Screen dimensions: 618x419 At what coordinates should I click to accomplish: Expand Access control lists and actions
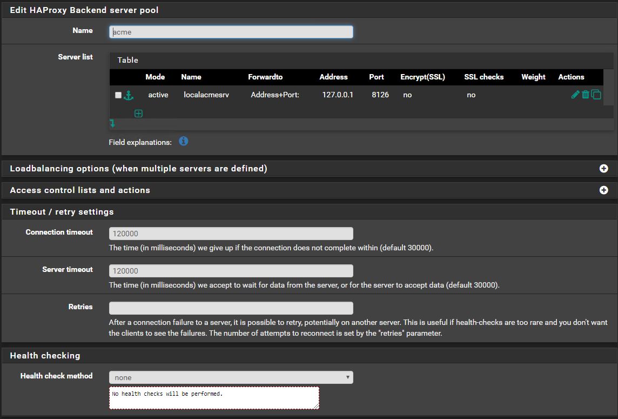(x=603, y=190)
